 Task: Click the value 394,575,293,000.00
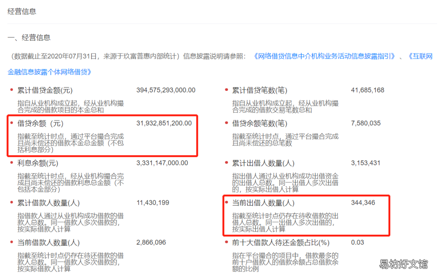pos(166,90)
